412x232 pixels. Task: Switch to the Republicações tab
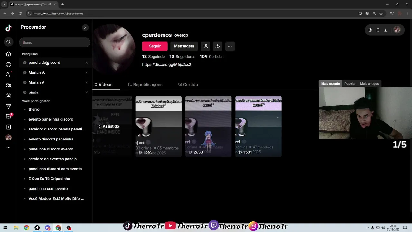pyautogui.click(x=145, y=85)
